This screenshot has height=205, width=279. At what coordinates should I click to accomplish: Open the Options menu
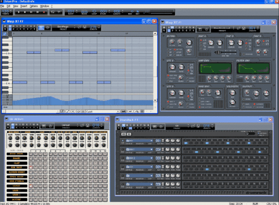(34, 6)
